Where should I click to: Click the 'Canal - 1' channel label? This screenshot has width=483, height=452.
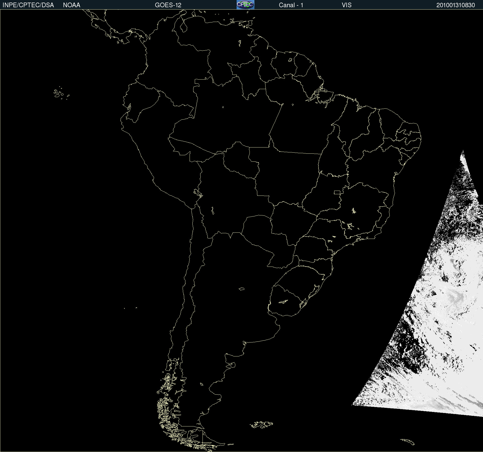291,5
